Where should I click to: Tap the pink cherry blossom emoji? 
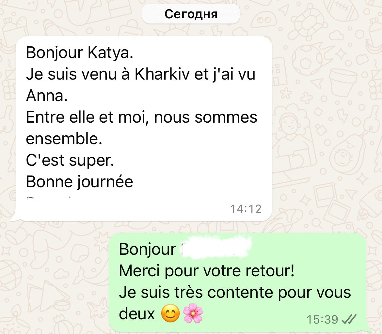click(x=193, y=313)
